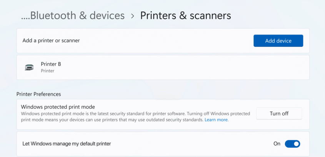Click the Printers & scanners page title
The width and height of the screenshot is (325, 157).
(x=185, y=16)
